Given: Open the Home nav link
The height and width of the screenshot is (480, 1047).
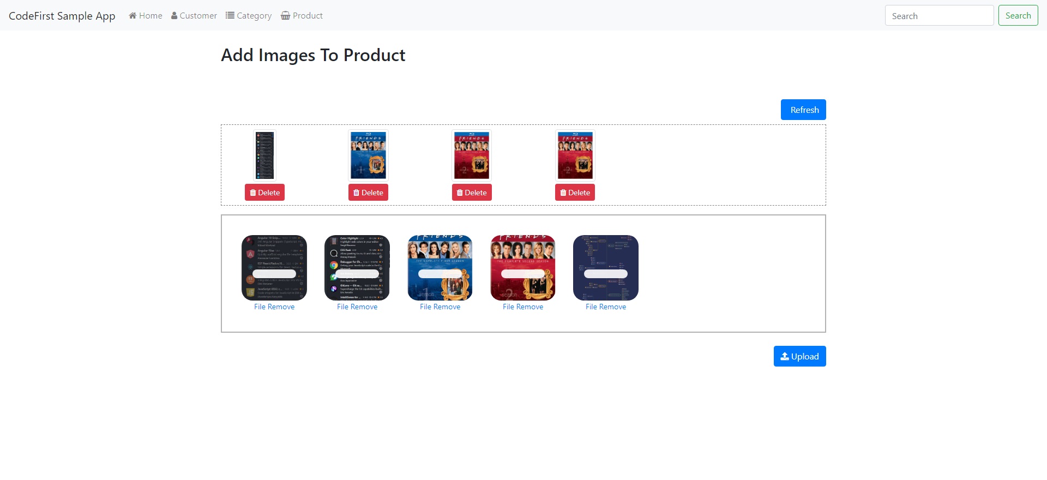Looking at the screenshot, I should pyautogui.click(x=146, y=16).
